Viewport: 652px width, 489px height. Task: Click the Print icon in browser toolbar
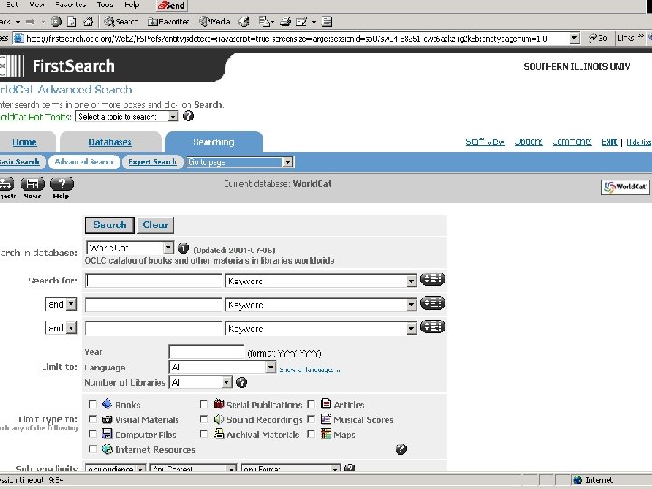click(x=285, y=22)
